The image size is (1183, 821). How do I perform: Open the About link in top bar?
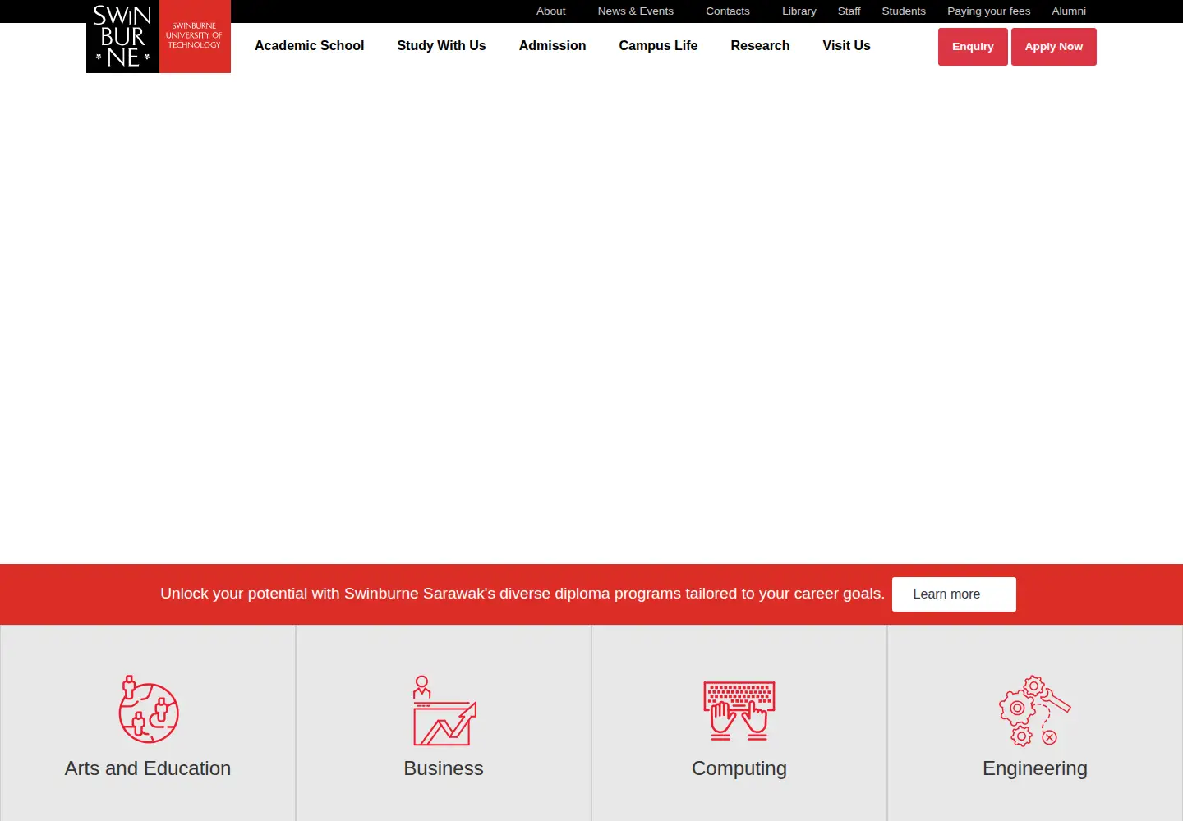click(551, 11)
